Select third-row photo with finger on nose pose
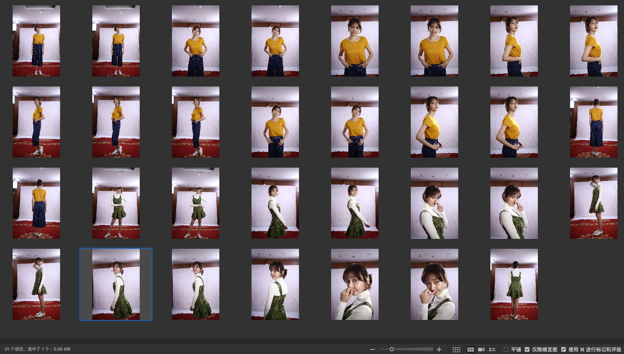624x354 pixels. tap(434, 203)
